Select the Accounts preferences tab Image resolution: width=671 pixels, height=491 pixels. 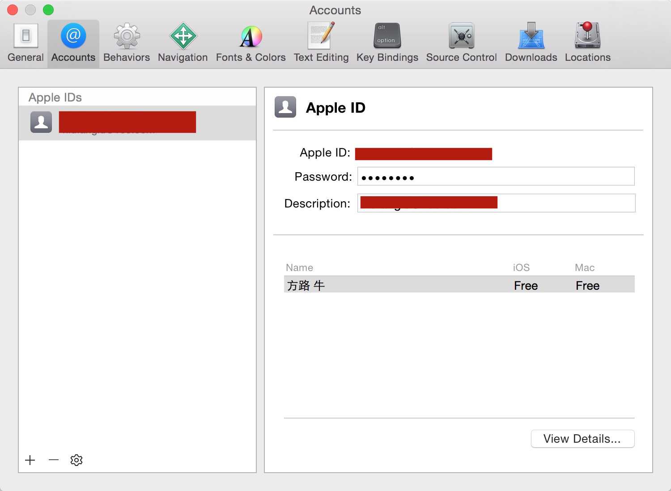pos(73,44)
